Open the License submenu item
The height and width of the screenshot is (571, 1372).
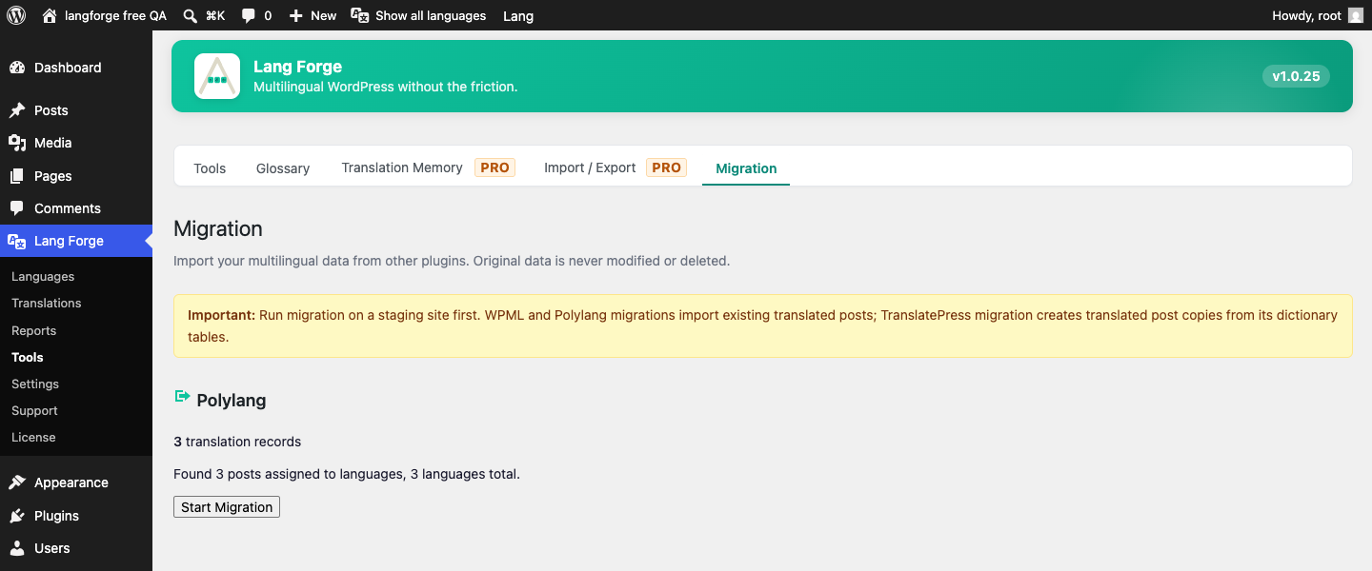coord(33,438)
